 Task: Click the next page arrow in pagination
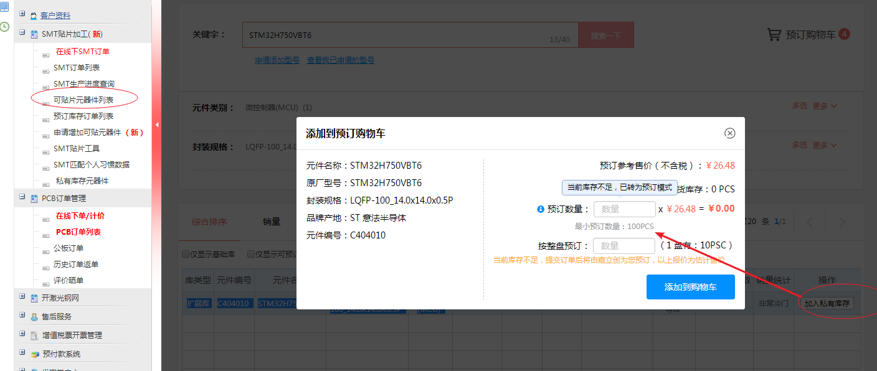[842, 222]
